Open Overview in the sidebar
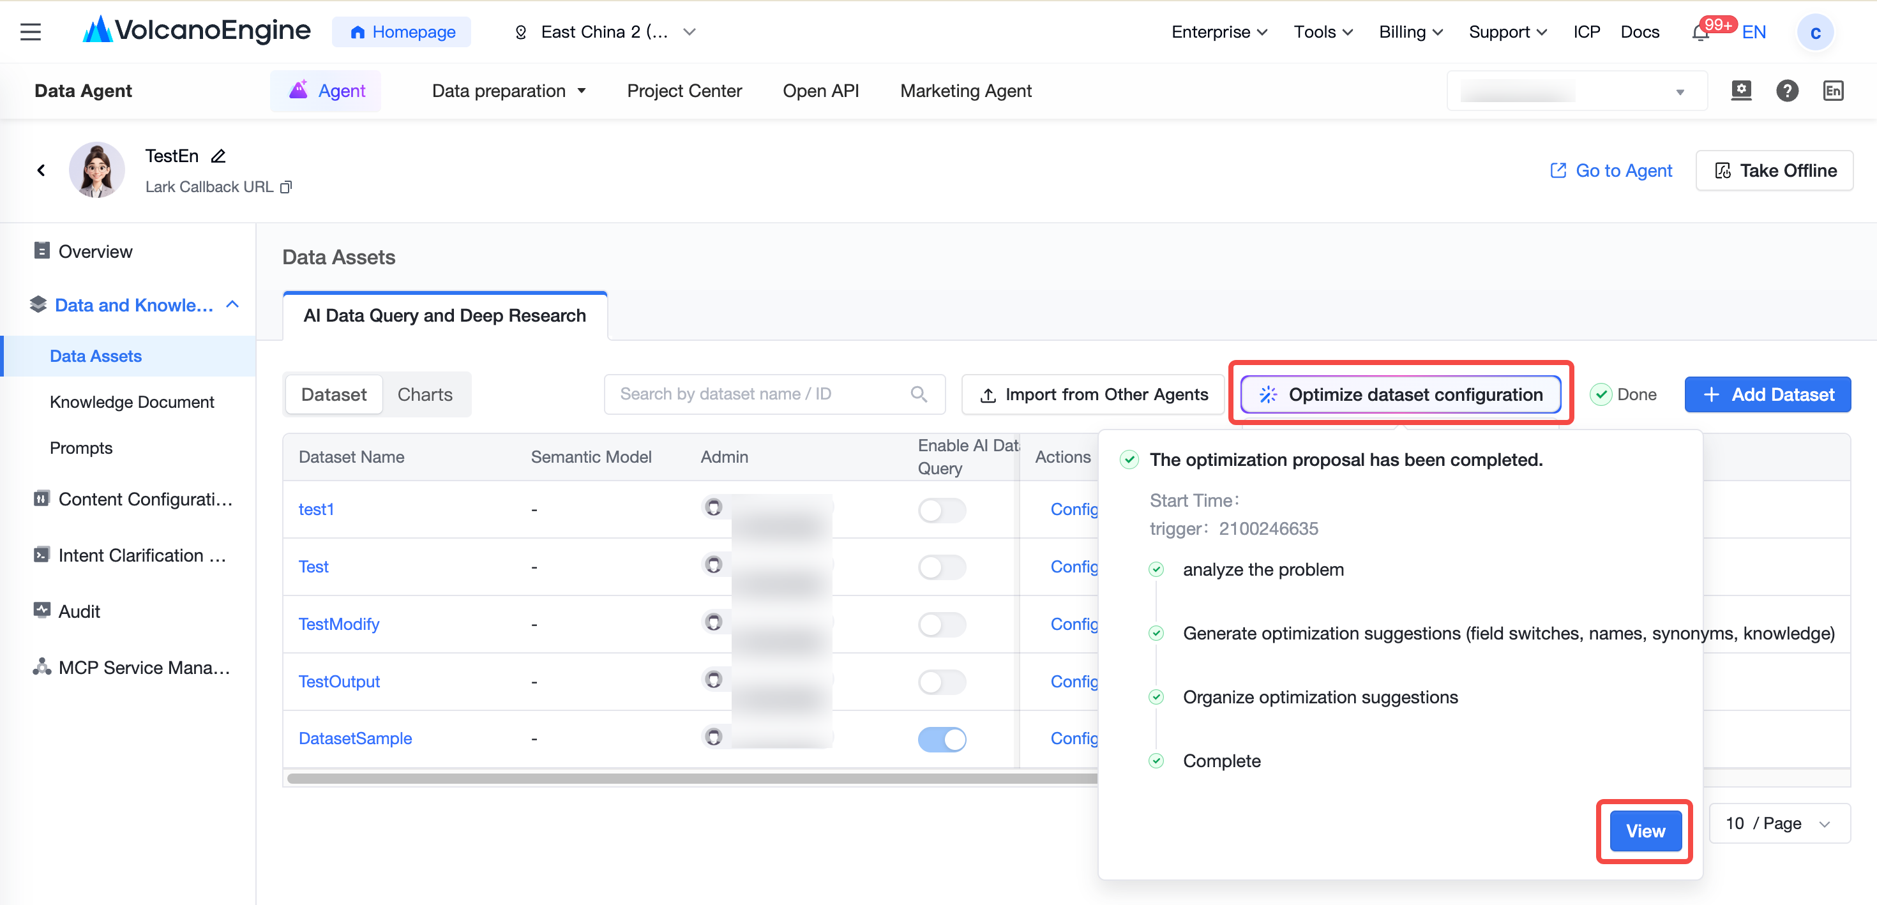The image size is (1877, 905). (94, 251)
